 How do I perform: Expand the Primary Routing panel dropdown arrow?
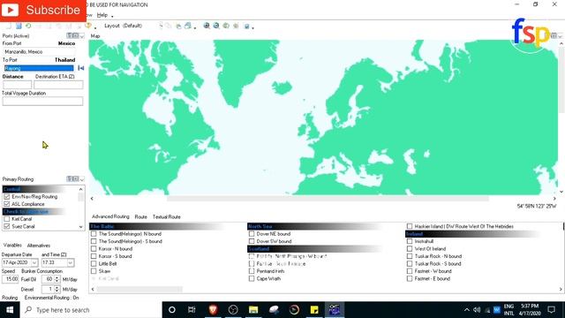(82, 179)
